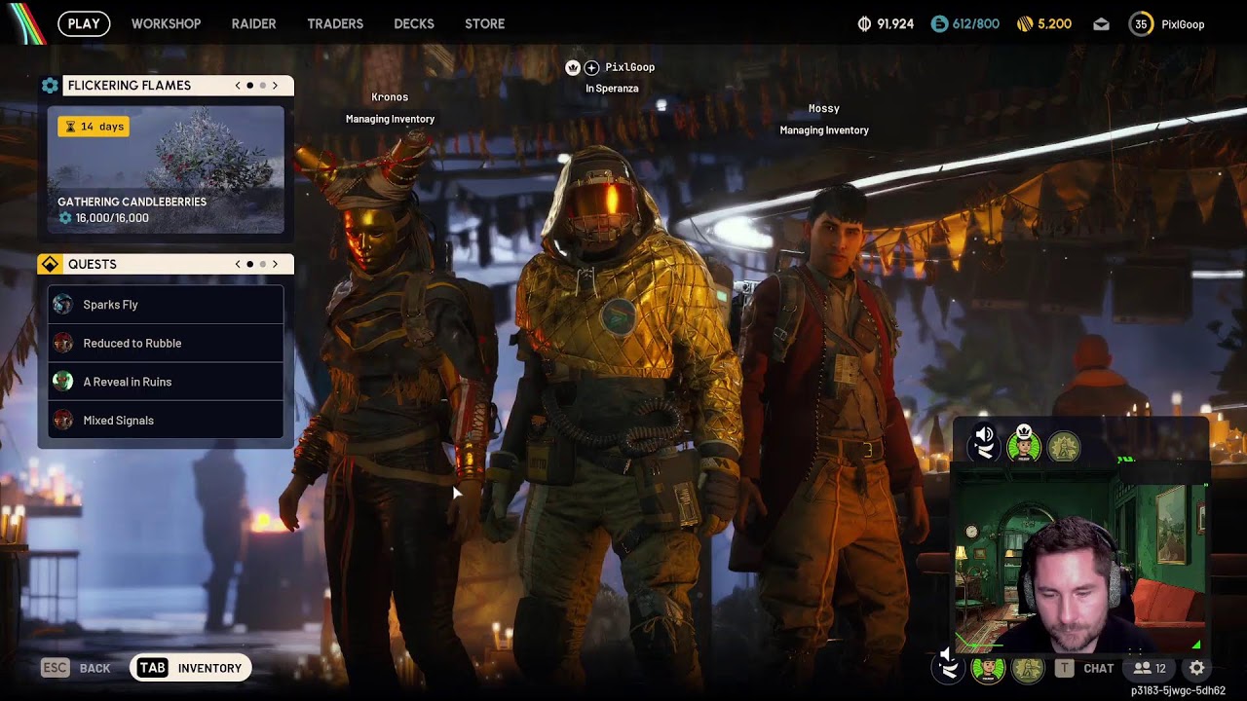
Task: Click the 5,200 credits balance
Action: point(1055,24)
